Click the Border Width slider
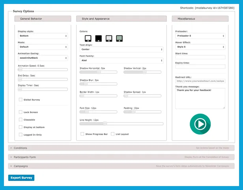 coord(98,96)
